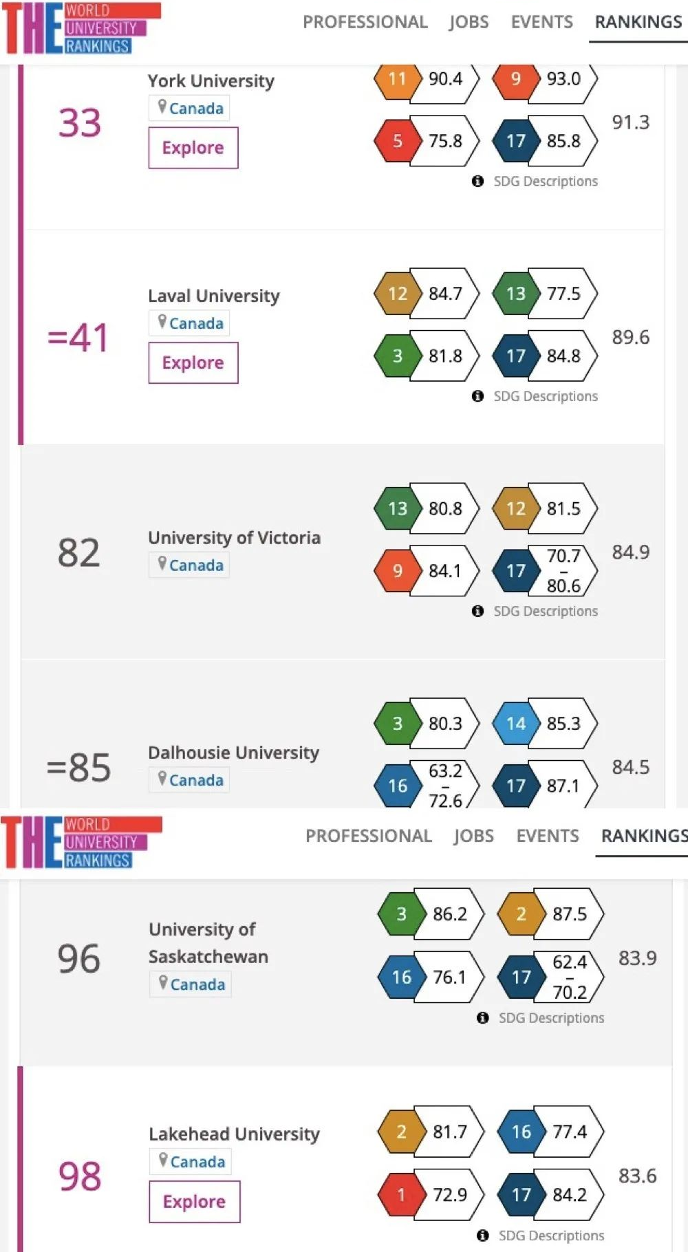Screen dimensions: 688x1252
Task: Click York University's orange SDG 11 hexagon
Action: point(397,79)
